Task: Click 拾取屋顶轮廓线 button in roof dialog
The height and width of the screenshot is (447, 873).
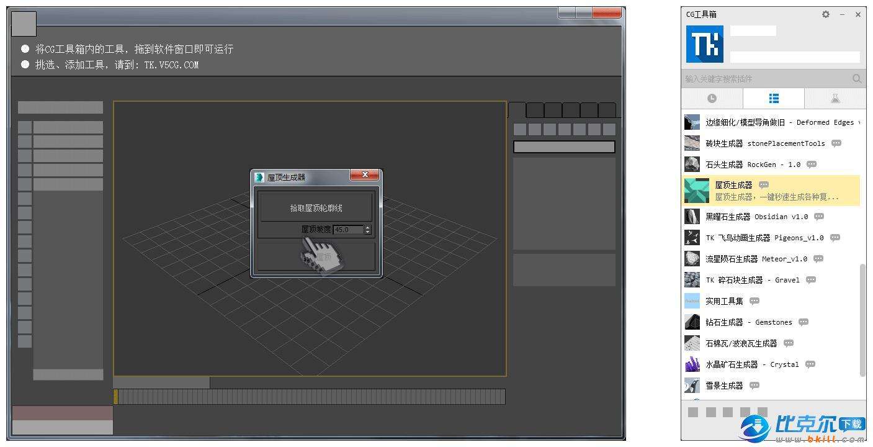Action: [316, 208]
